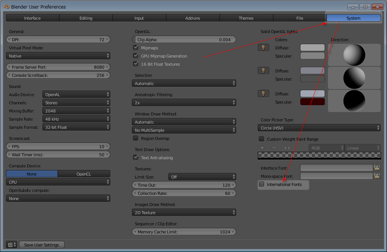Open the Texture Limit Size dropdown
Screen dimensions: 387x252
[202, 177]
